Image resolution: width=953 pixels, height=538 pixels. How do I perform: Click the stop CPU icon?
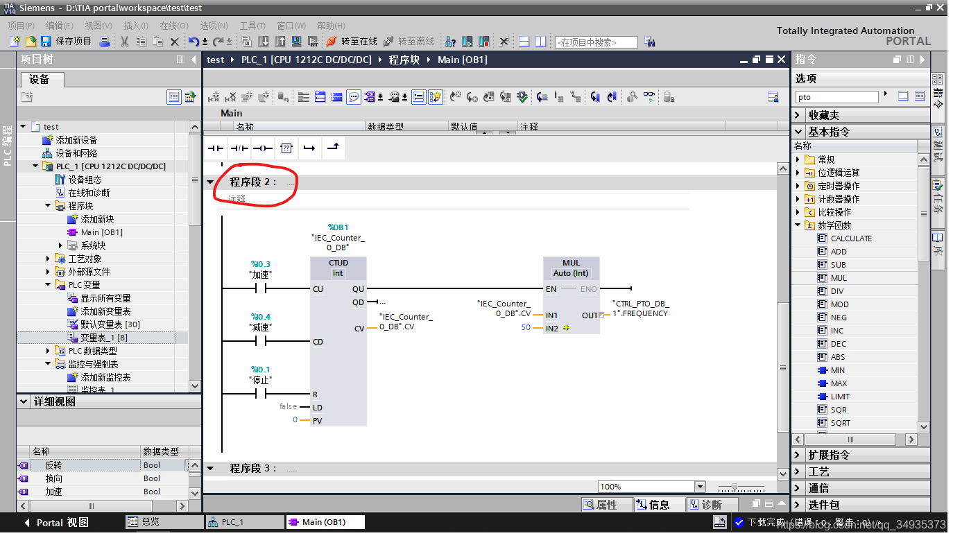tap(484, 42)
